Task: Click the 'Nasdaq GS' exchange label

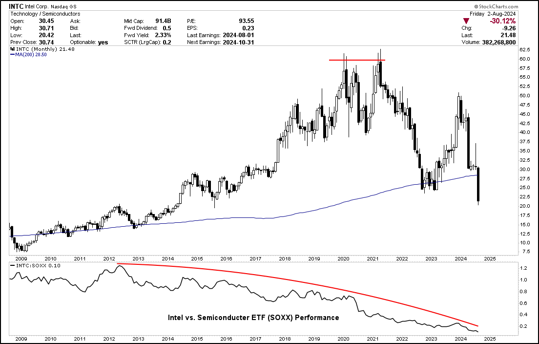Action: (63, 6)
